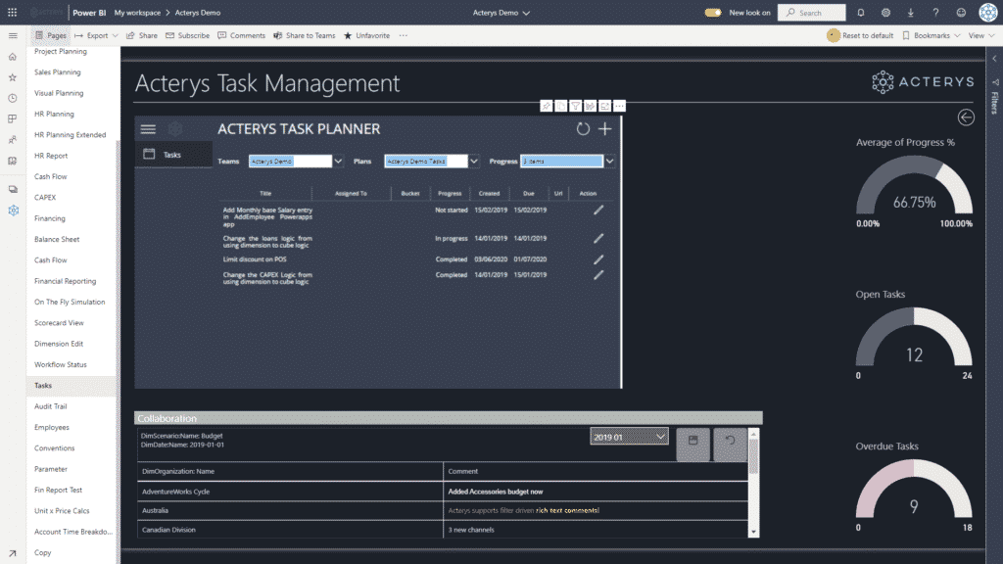The height and width of the screenshot is (564, 1003).
Task: Click the refresh icon in Task Planner
Action: [x=583, y=129]
